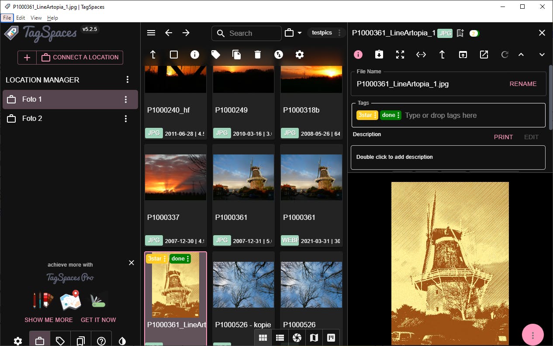The image size is (553, 346).
Task: Go forward with the right arrow
Action: (186, 33)
